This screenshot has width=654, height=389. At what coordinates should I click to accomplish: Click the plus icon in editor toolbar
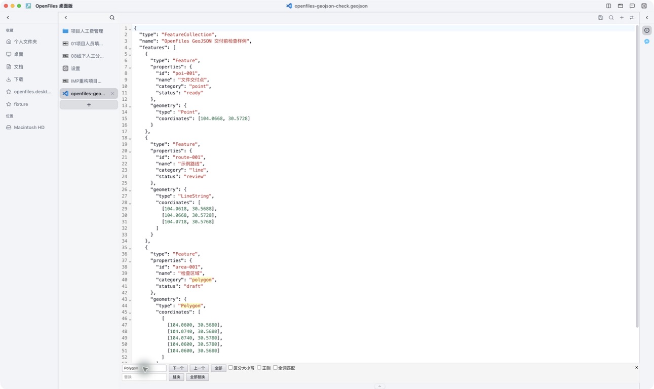[x=622, y=18]
